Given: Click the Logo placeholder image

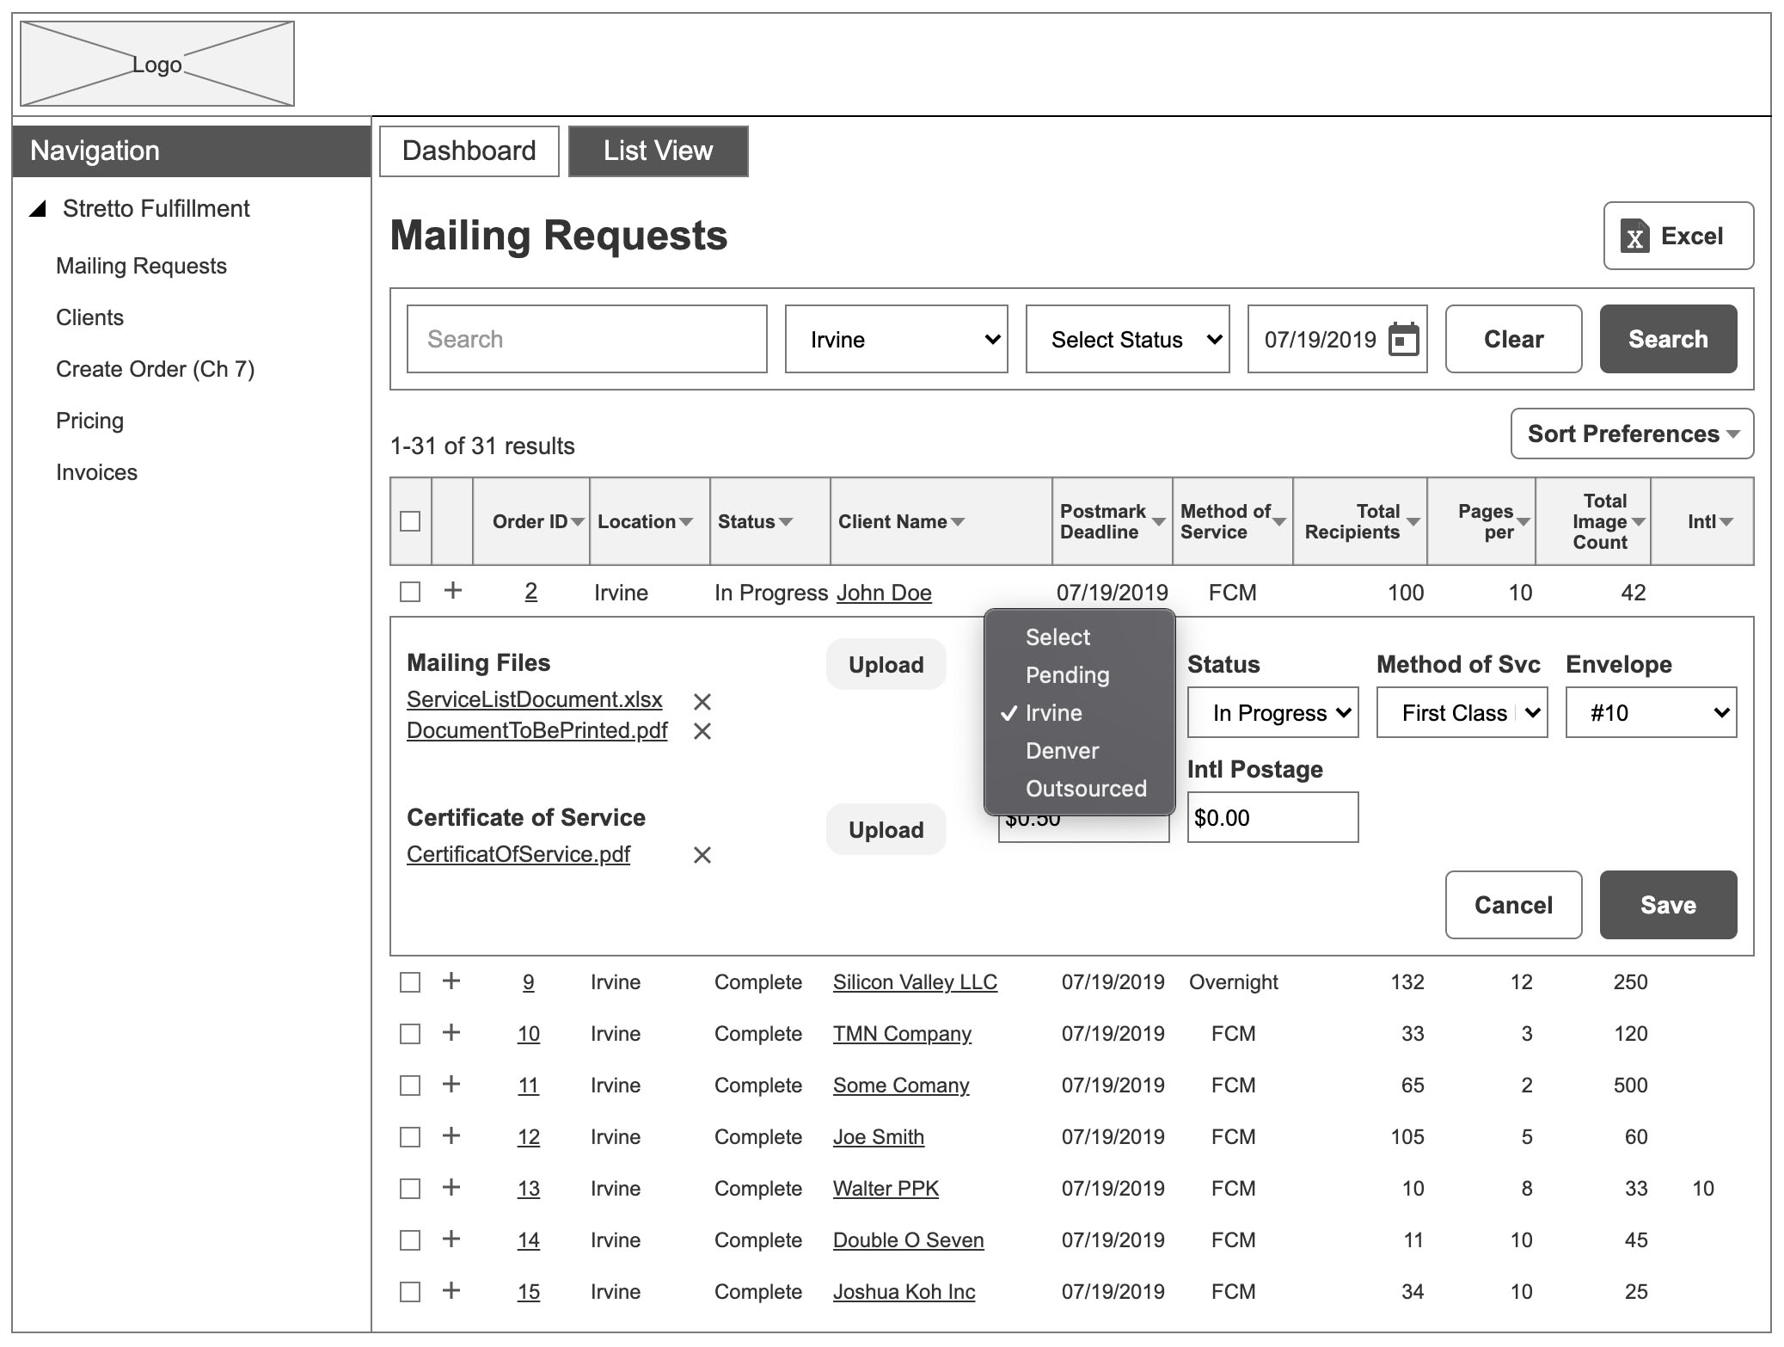Looking at the screenshot, I should (x=157, y=65).
